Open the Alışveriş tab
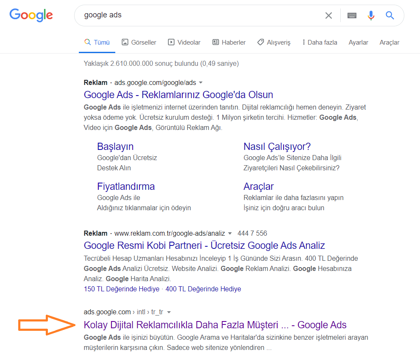The width and height of the screenshot is (420, 358). (x=274, y=42)
